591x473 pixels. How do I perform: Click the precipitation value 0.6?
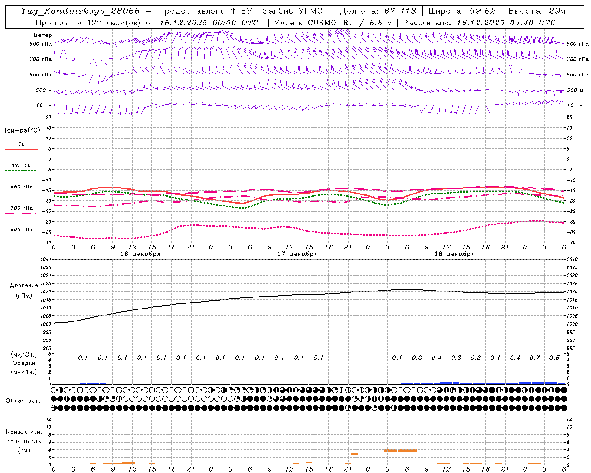456,358
